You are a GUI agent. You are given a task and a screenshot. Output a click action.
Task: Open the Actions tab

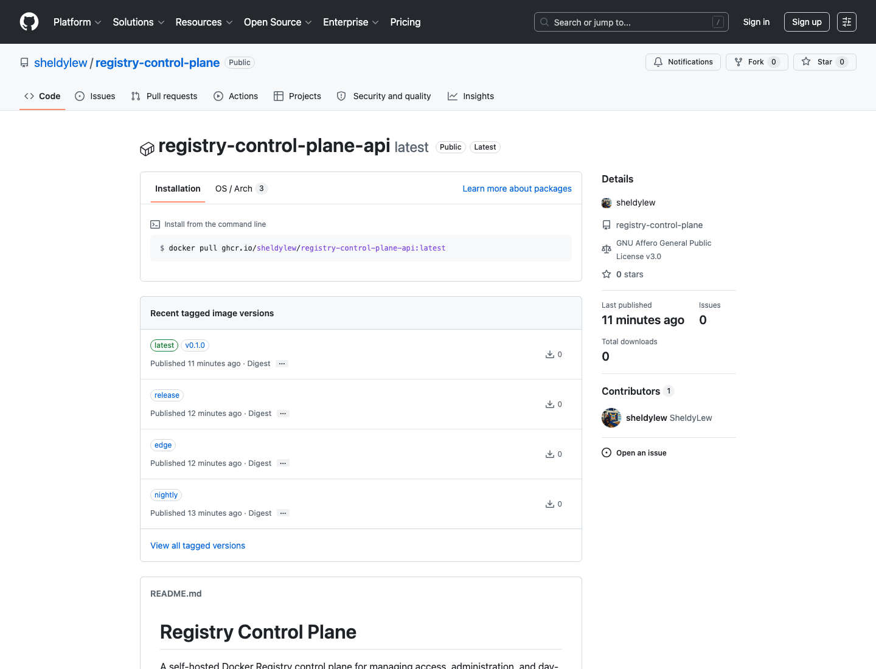coord(236,96)
